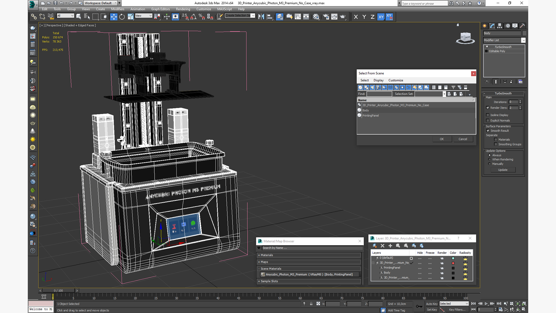Check Separate by Smoothing Groups checkbox

coord(496,144)
